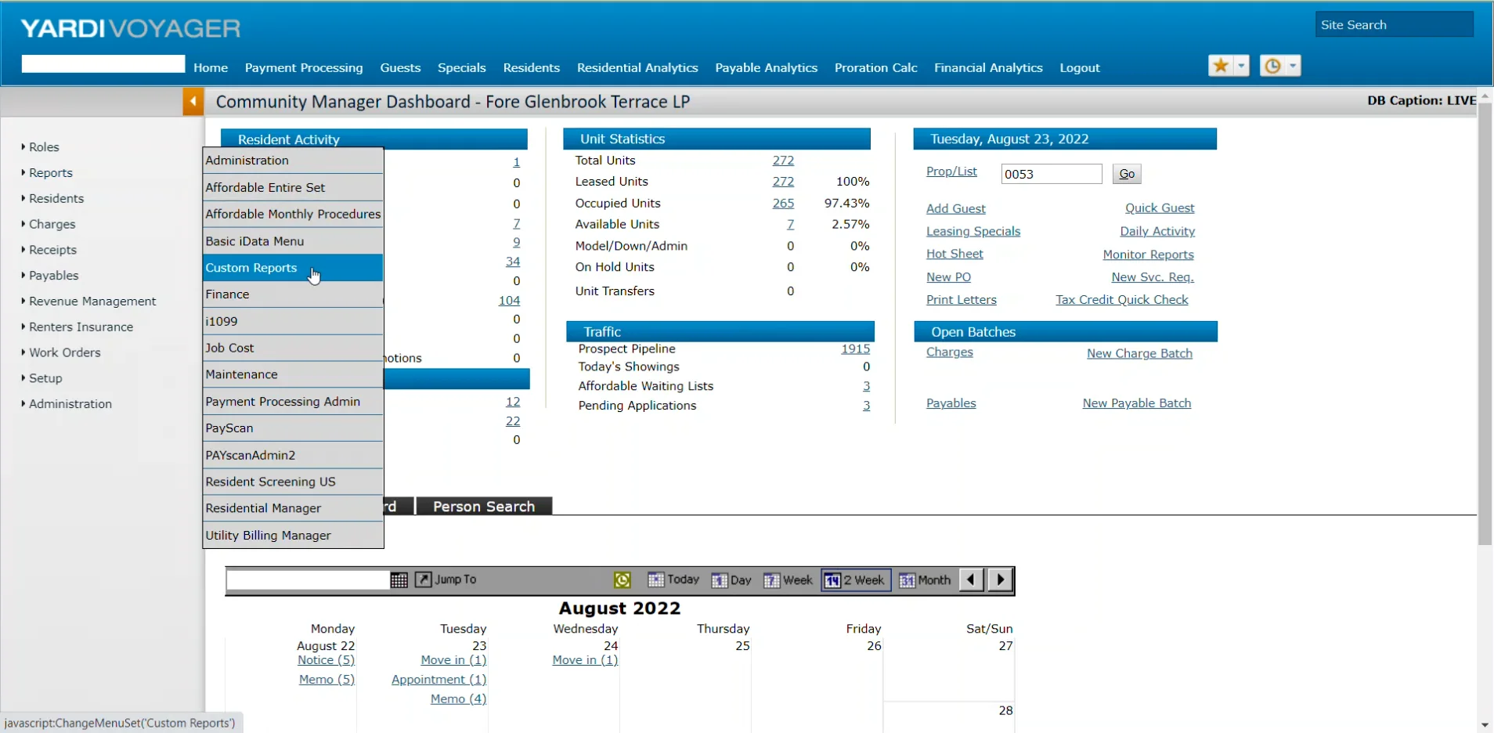
Task: Choose Residential Manager in the roles popup
Action: tap(293, 508)
